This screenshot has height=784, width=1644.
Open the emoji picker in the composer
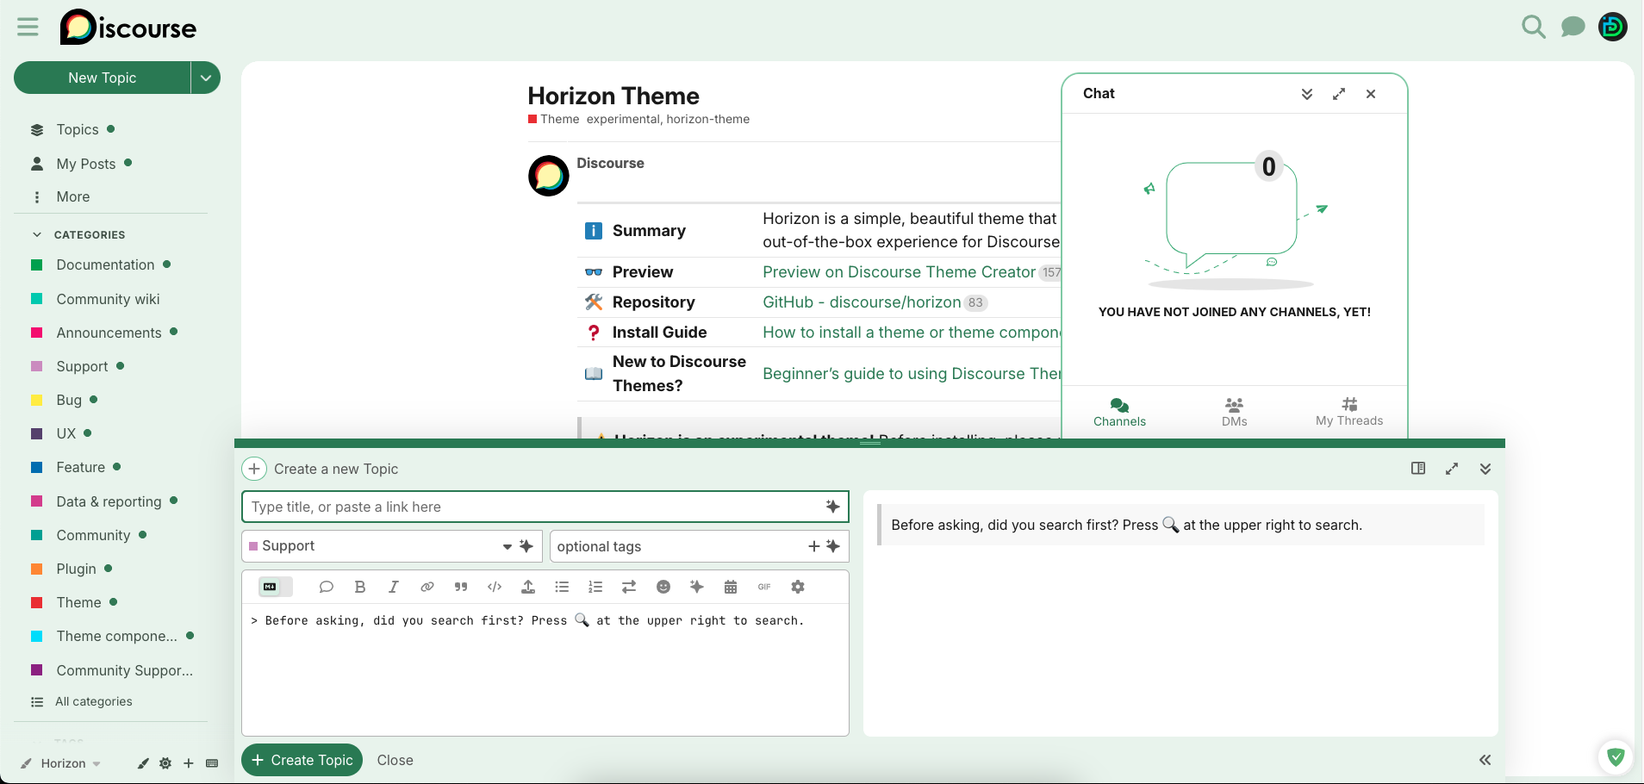pyautogui.click(x=663, y=587)
